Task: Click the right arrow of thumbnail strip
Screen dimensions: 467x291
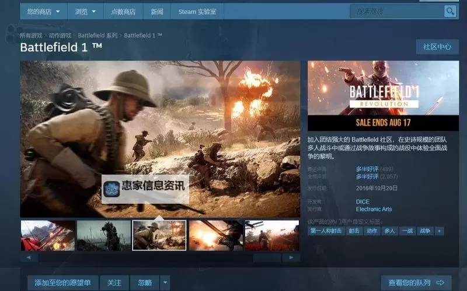Action: pyautogui.click(x=291, y=257)
